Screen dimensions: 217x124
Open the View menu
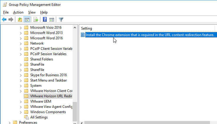click(32, 12)
